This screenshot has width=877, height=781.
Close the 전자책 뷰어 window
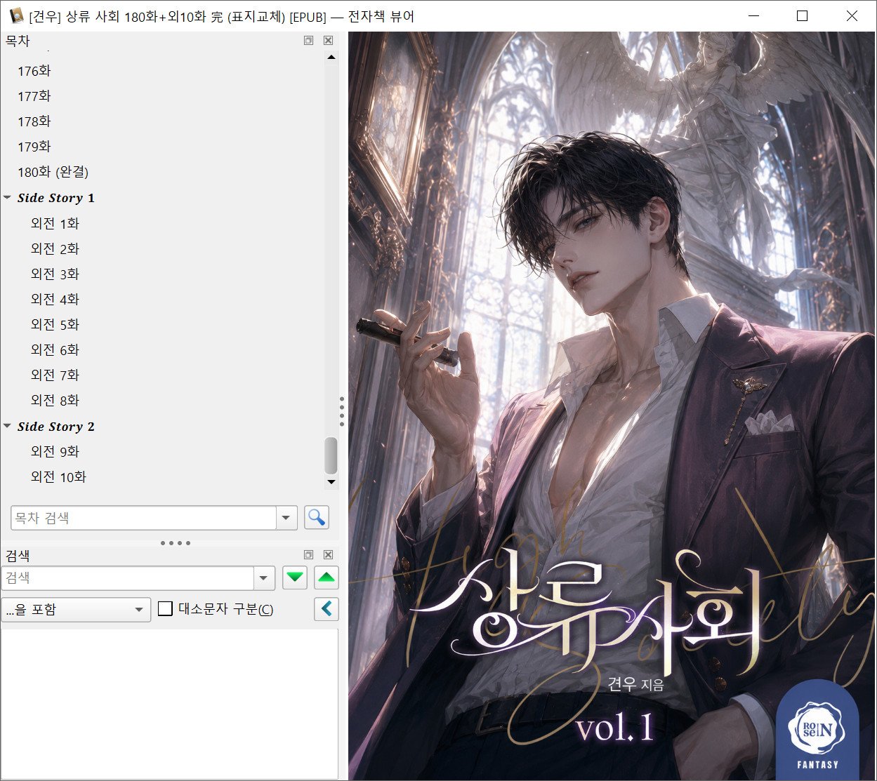pyautogui.click(x=852, y=15)
